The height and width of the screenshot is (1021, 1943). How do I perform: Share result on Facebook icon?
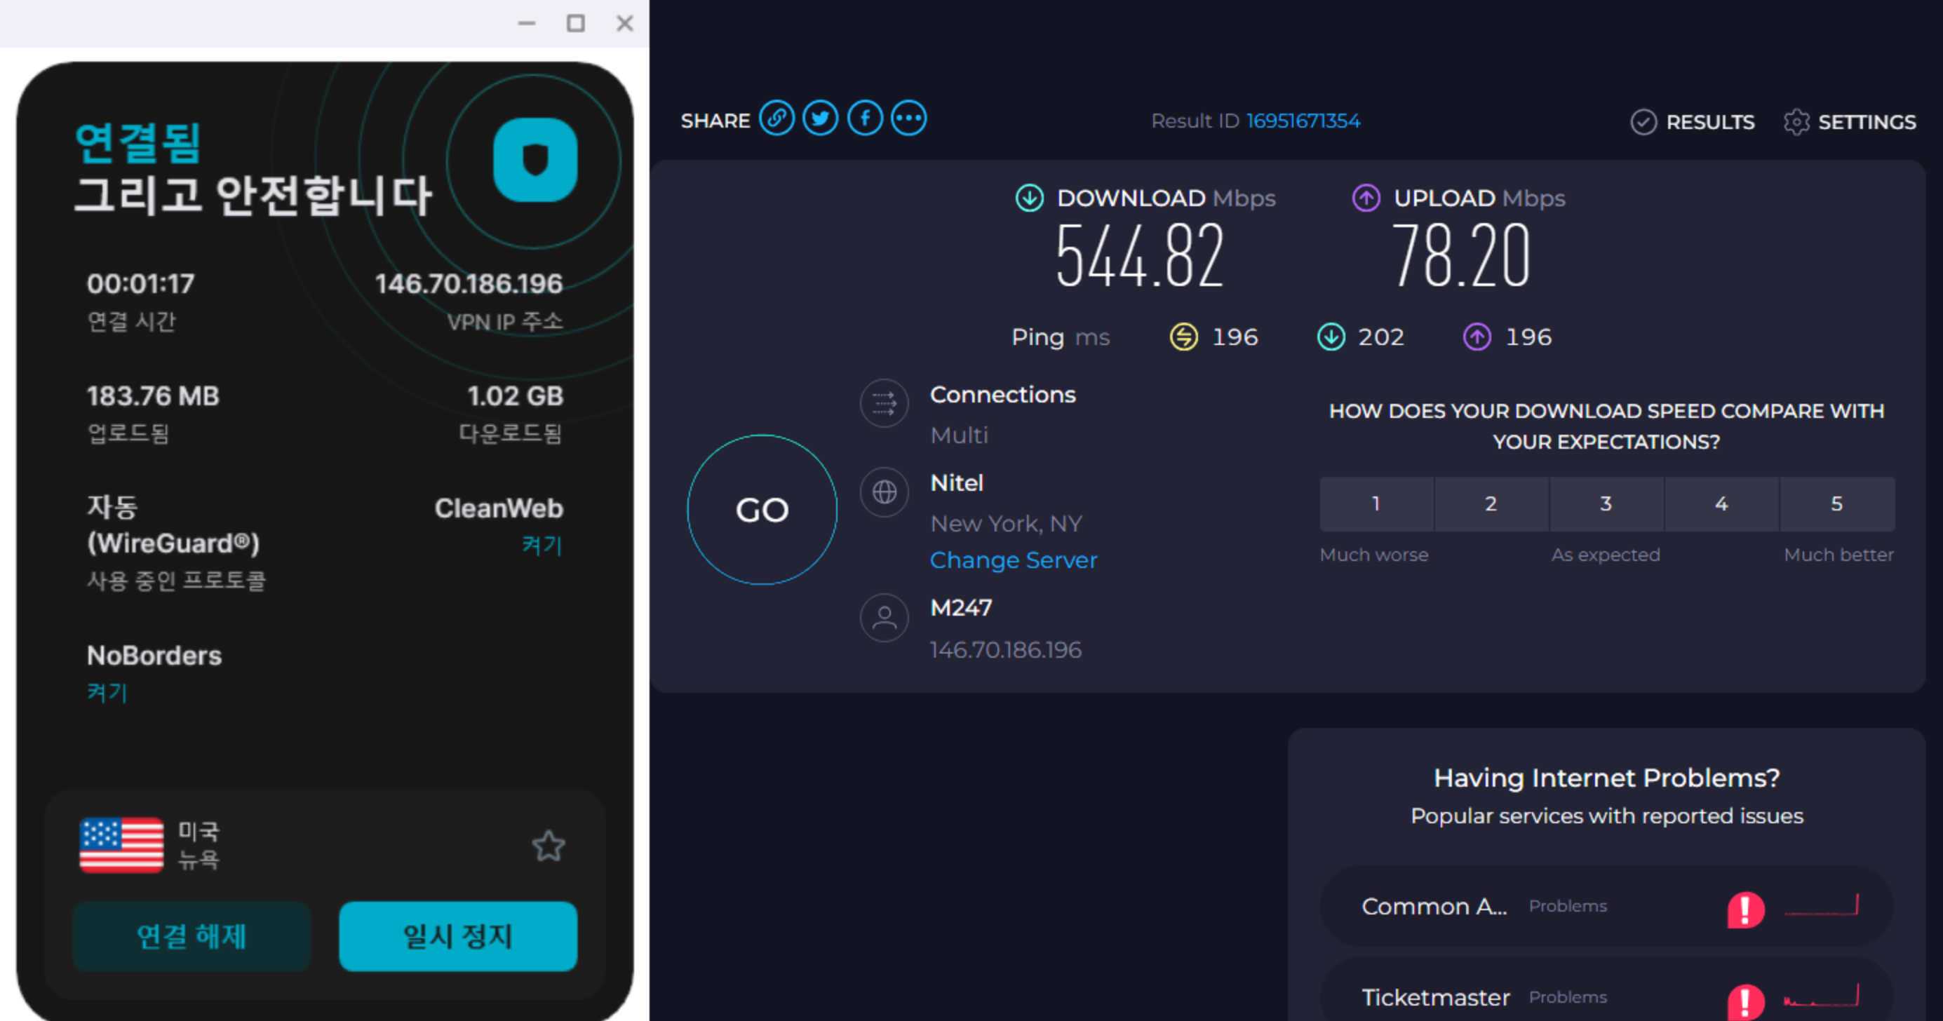pyautogui.click(x=865, y=119)
